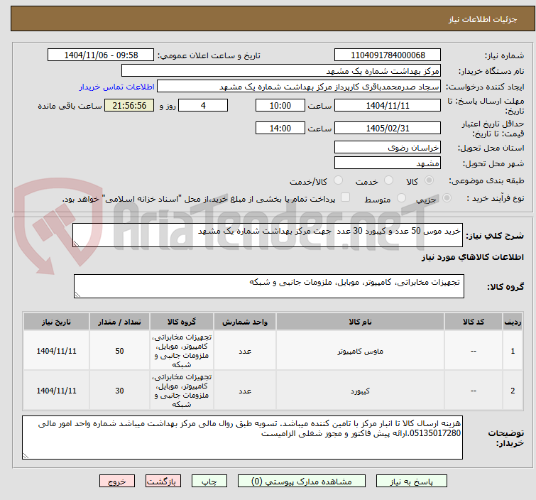
Task: Click the resize grip of توضیحات خریدار textarea
Action: (26, 455)
